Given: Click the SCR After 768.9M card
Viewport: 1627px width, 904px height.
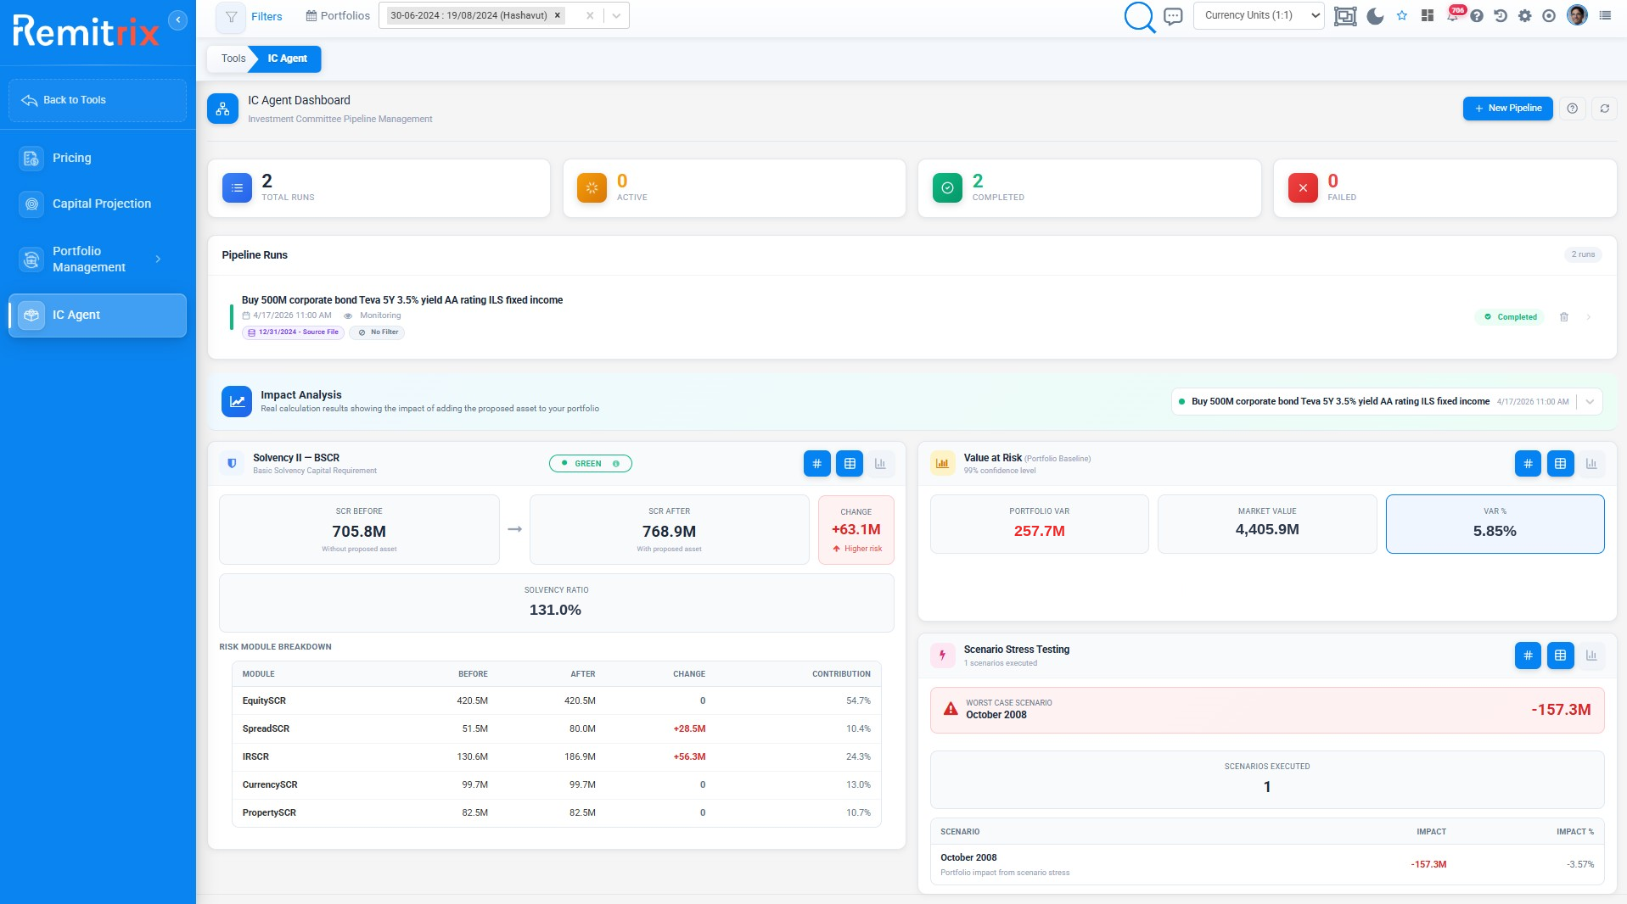Looking at the screenshot, I should tap(669, 530).
